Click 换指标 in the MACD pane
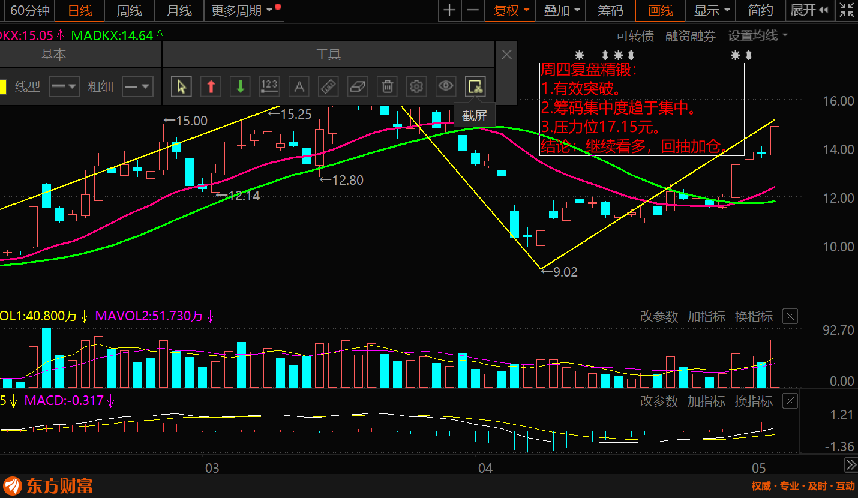The width and height of the screenshot is (858, 498). [754, 401]
